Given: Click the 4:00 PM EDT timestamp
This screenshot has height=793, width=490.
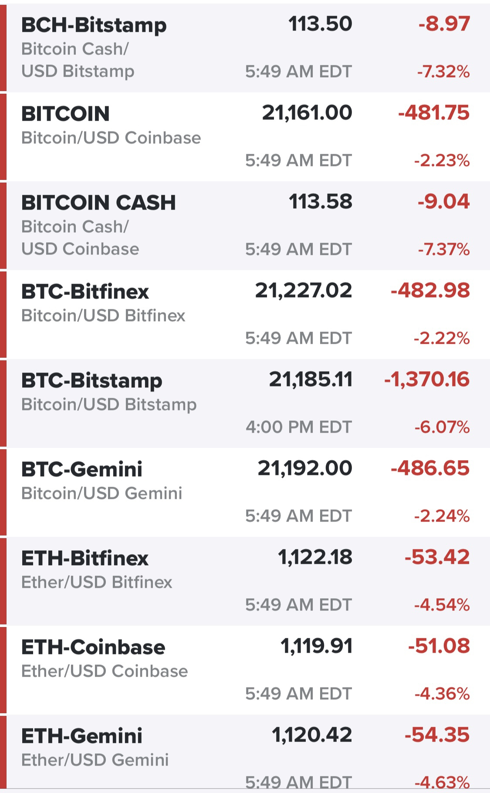Looking at the screenshot, I should tap(298, 427).
